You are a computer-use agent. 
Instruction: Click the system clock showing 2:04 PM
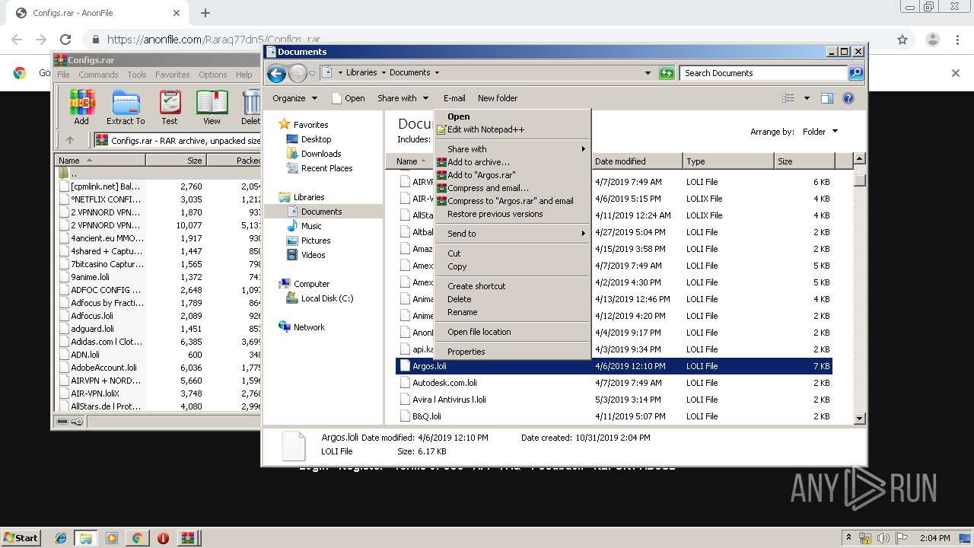[x=934, y=538]
